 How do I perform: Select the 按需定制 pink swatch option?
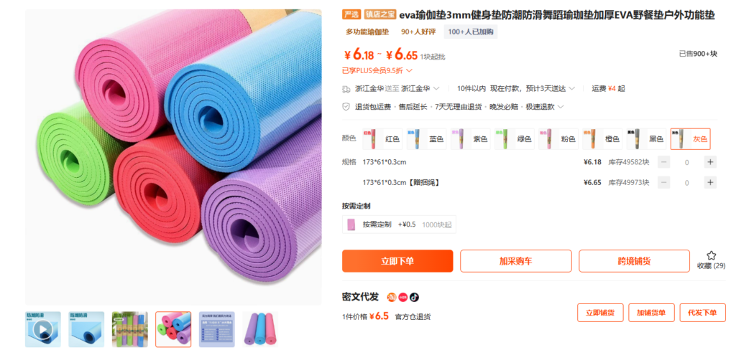tap(399, 224)
